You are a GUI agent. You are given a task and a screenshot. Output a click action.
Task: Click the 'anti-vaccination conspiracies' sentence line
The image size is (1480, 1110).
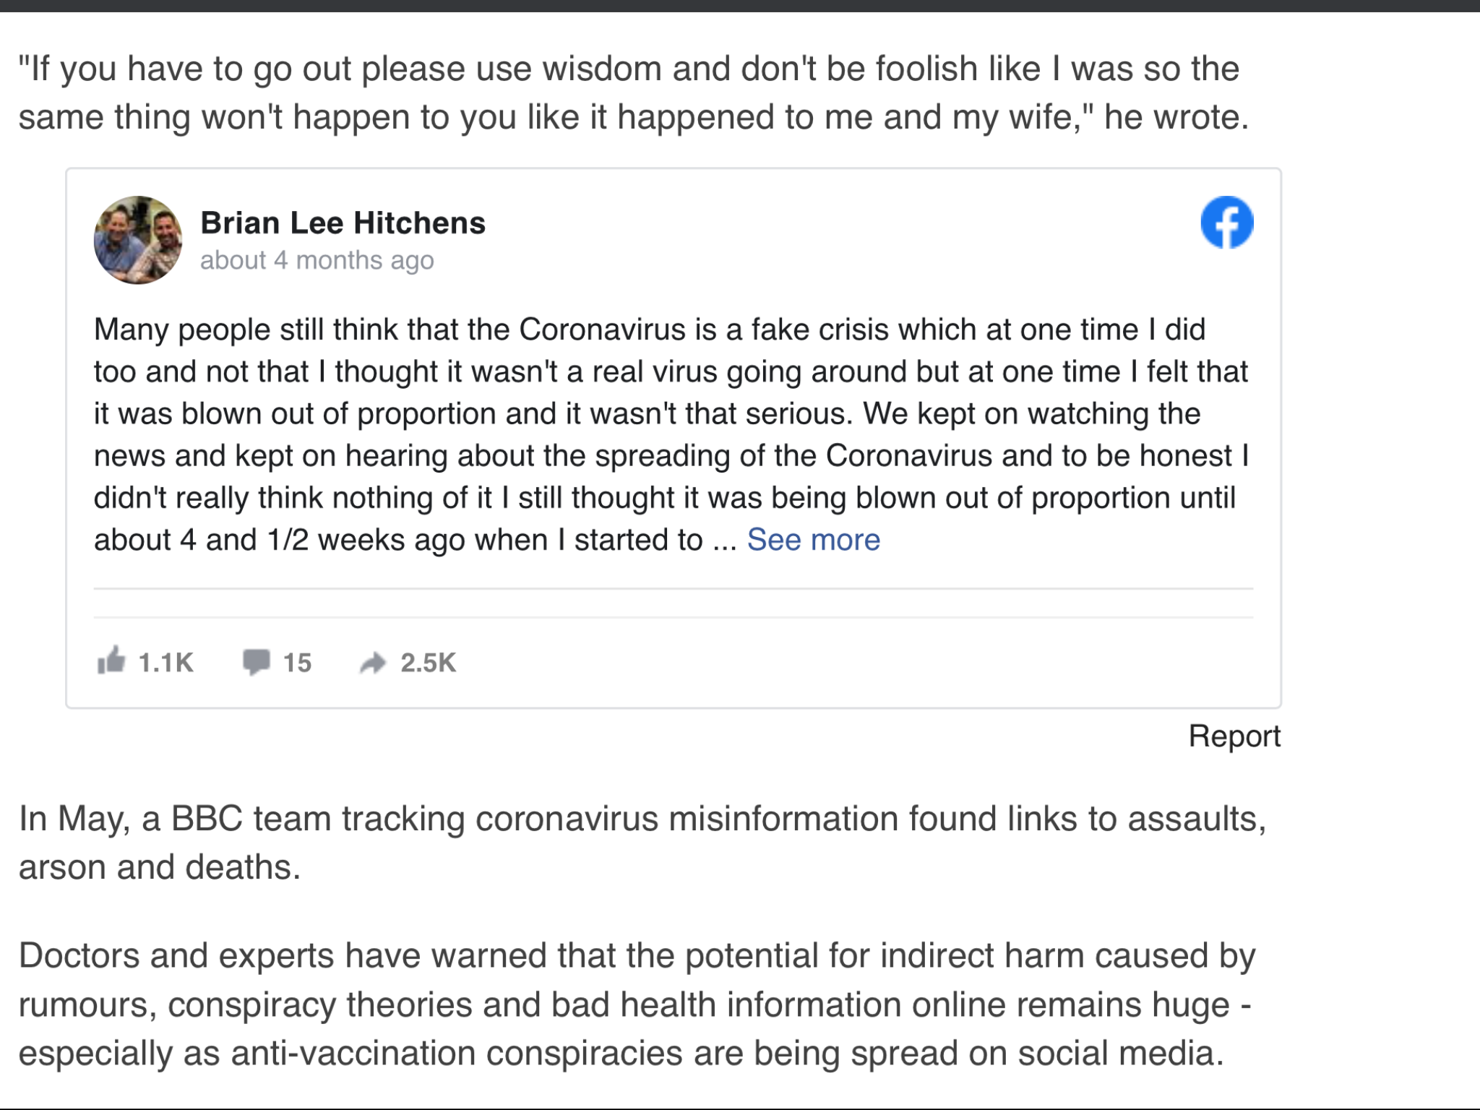621,1054
